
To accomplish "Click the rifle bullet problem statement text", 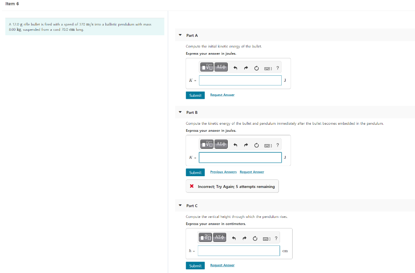I will pos(80,27).
